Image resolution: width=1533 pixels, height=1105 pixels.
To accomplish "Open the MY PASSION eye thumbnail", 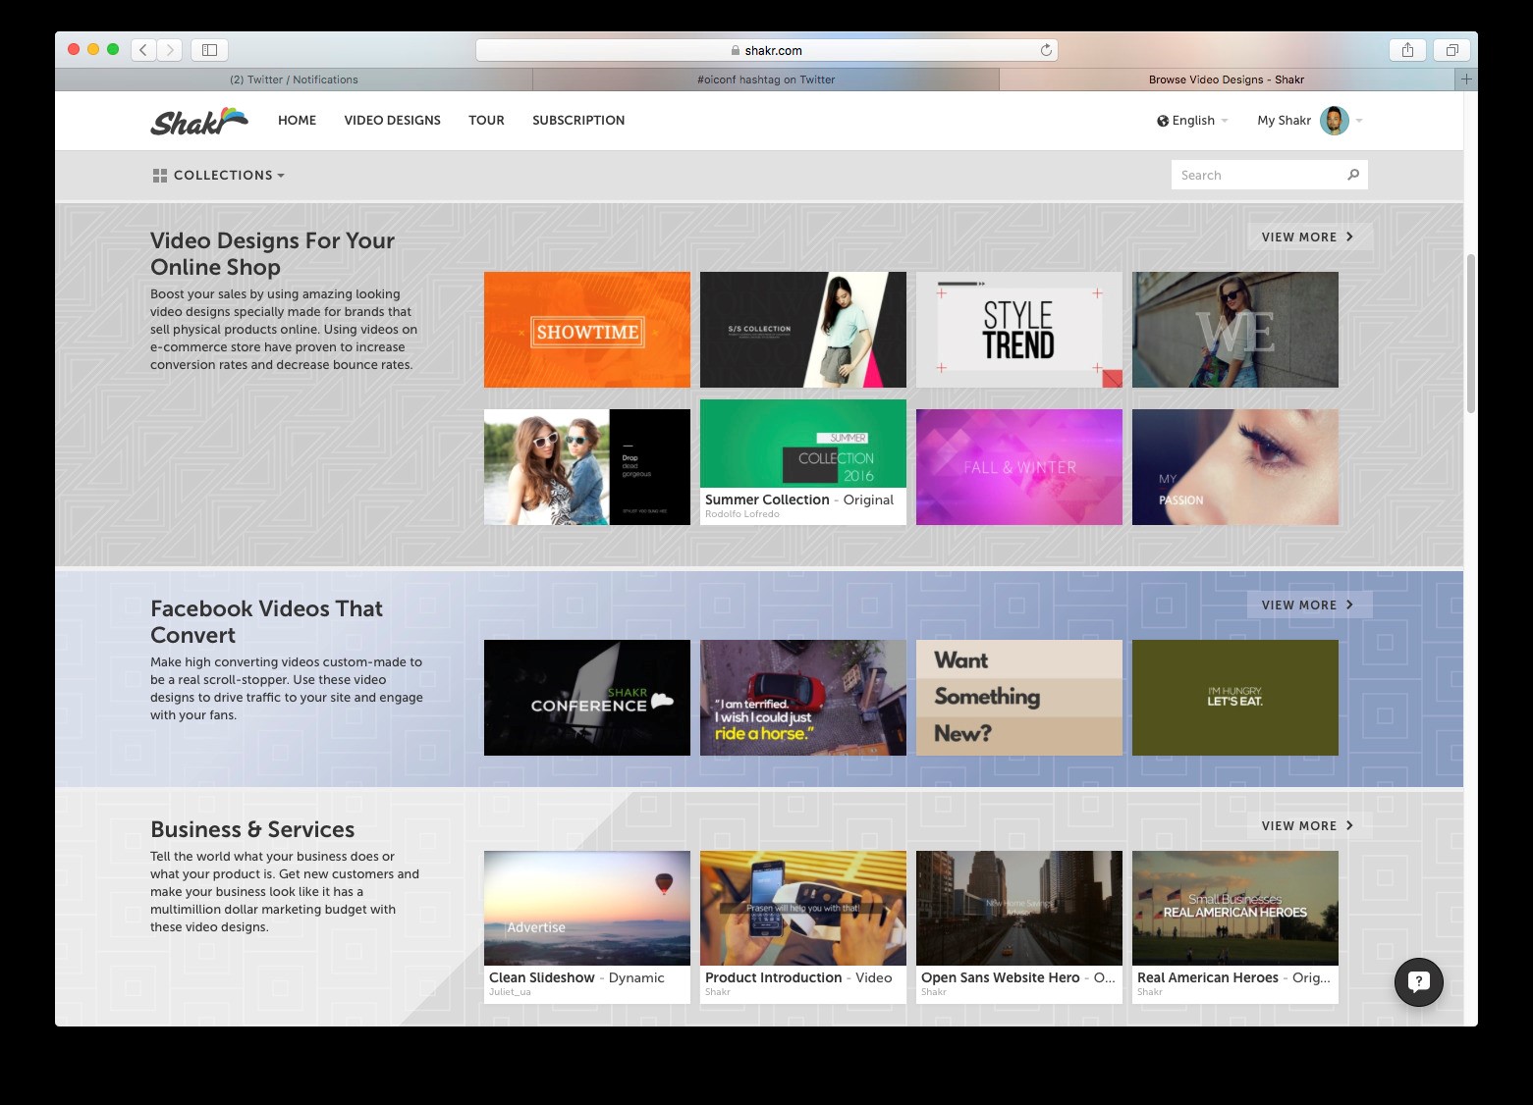I will click(1235, 467).
